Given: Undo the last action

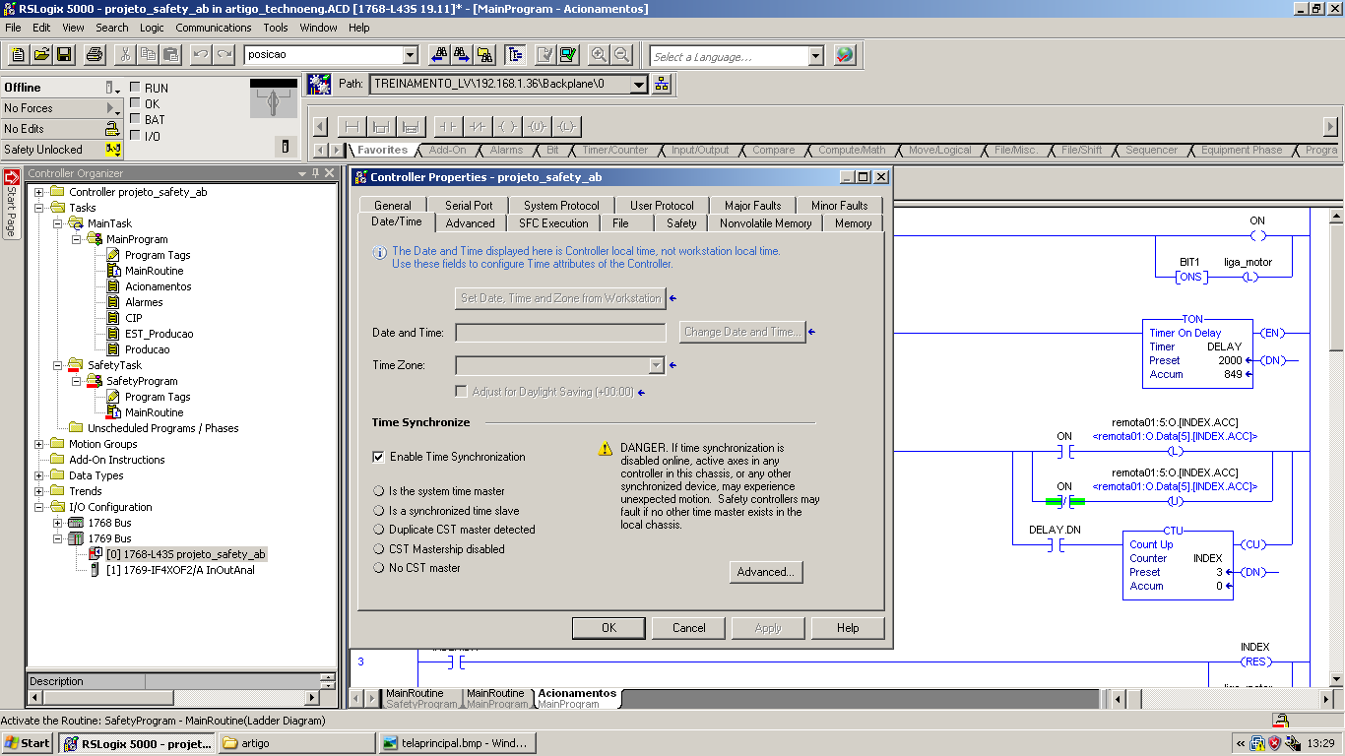Looking at the screenshot, I should point(202,55).
